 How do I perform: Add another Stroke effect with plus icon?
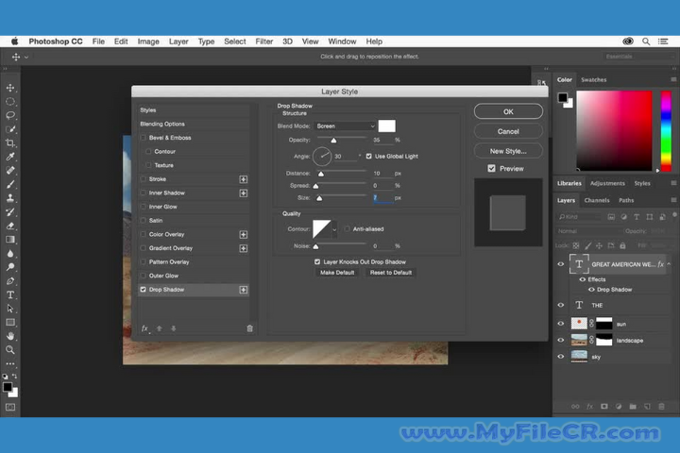[244, 179]
